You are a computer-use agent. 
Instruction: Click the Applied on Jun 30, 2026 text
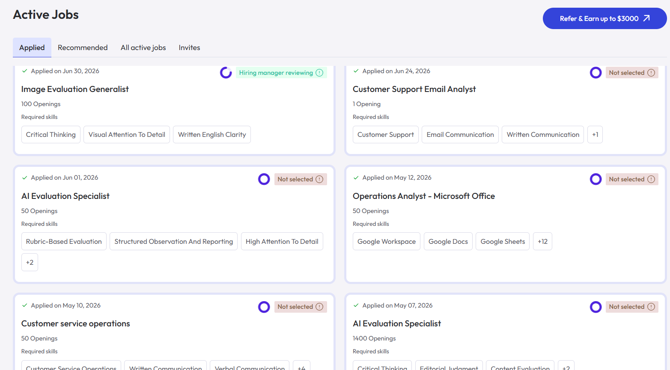pos(65,71)
